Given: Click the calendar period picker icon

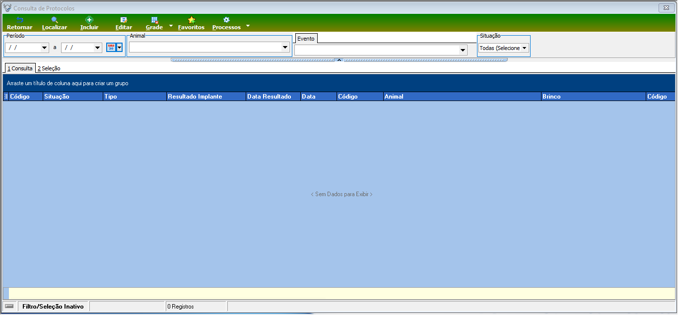Looking at the screenshot, I should [x=111, y=48].
